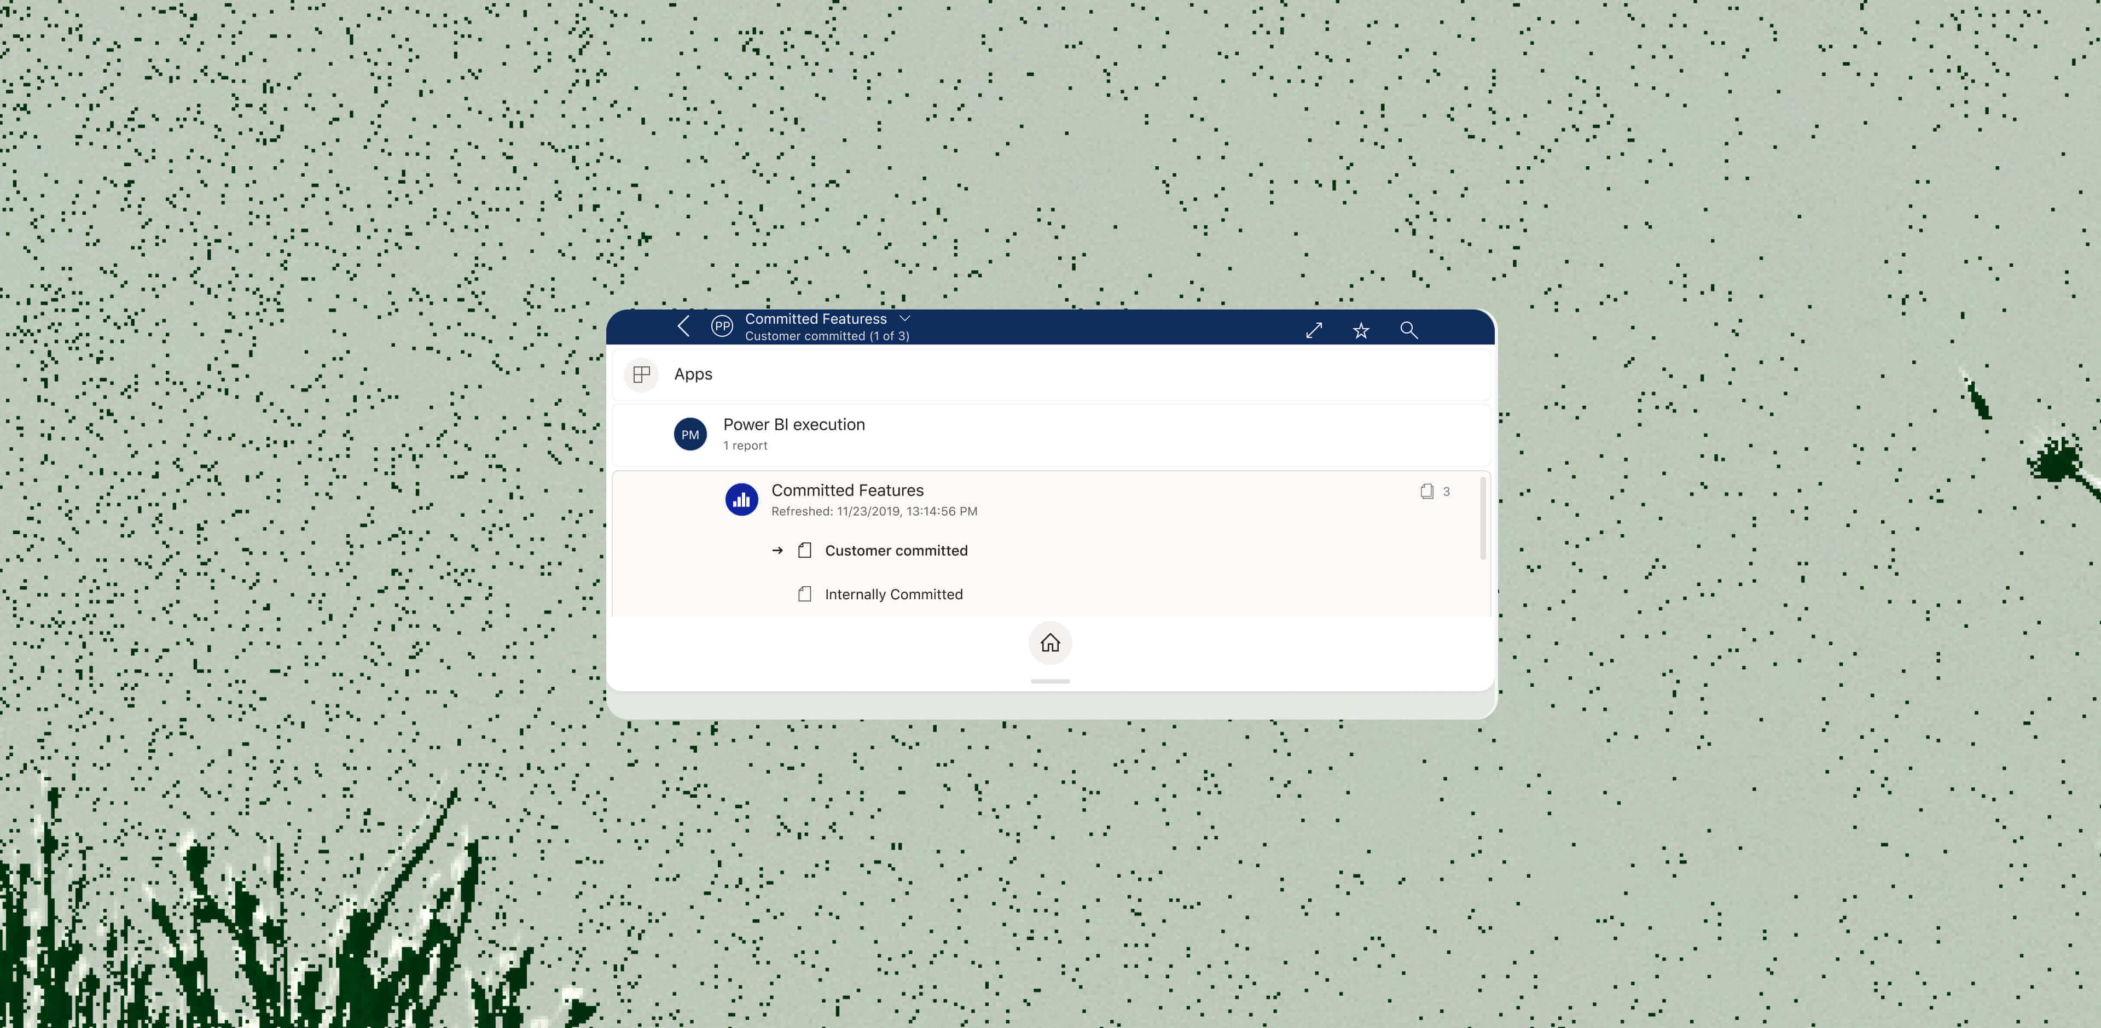Click the Apps grid icon
Viewport: 2101px width, 1028px height.
pyautogui.click(x=642, y=375)
